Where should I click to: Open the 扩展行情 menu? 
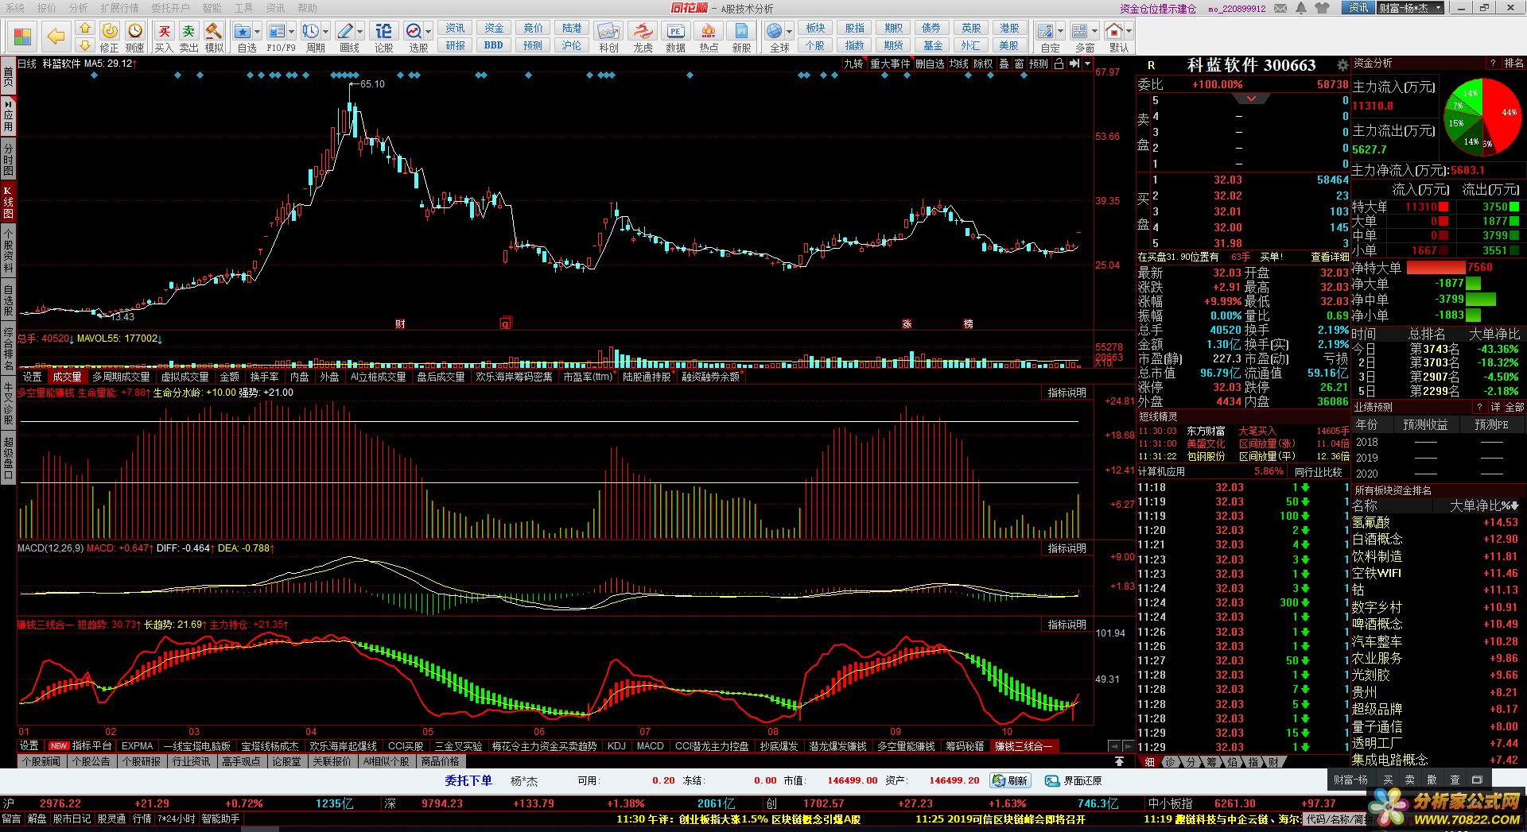119,8
